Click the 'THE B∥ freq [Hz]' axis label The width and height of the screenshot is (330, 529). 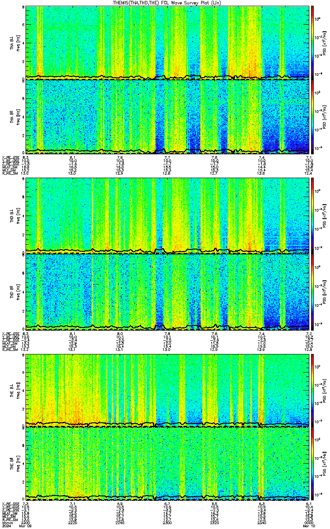point(15,464)
